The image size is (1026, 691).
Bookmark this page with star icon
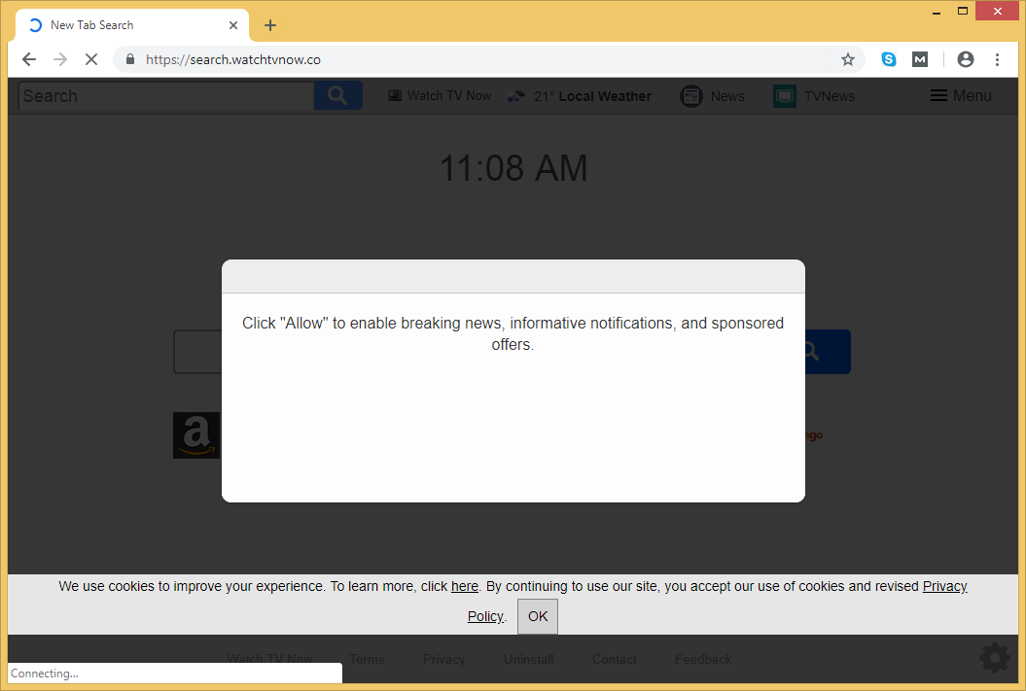(848, 59)
